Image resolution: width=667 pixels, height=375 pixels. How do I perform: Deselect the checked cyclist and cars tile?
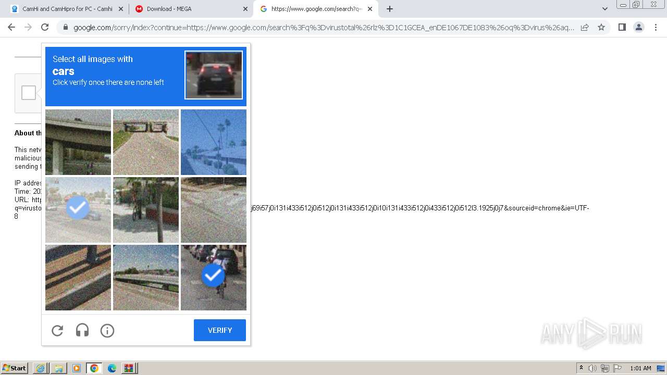pyautogui.click(x=214, y=278)
